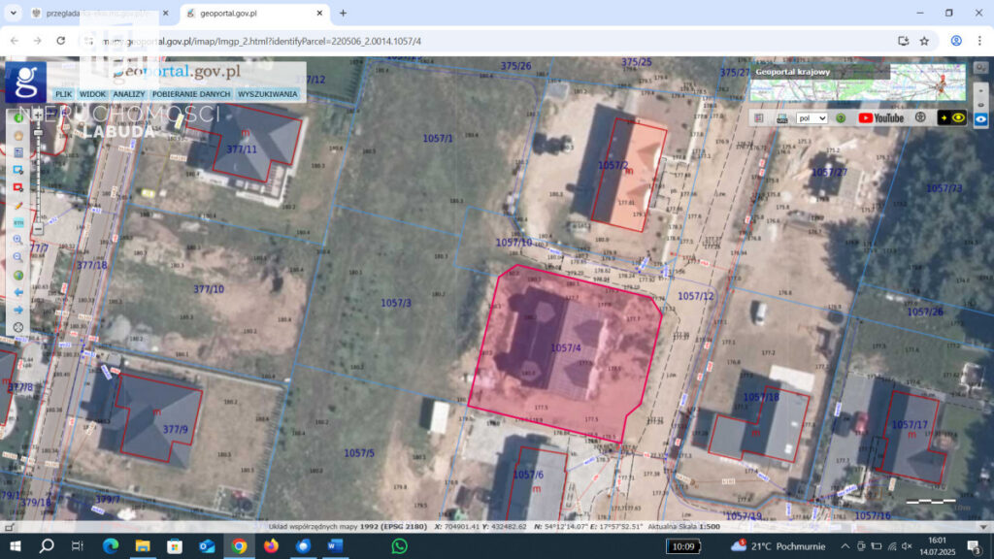This screenshot has width=994, height=559.
Task: Expand the ANALIZY menu
Action: [128, 94]
